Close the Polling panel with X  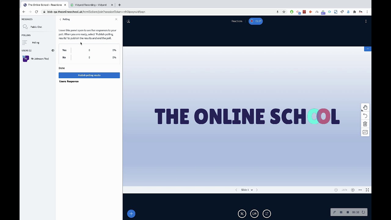(x=116, y=19)
